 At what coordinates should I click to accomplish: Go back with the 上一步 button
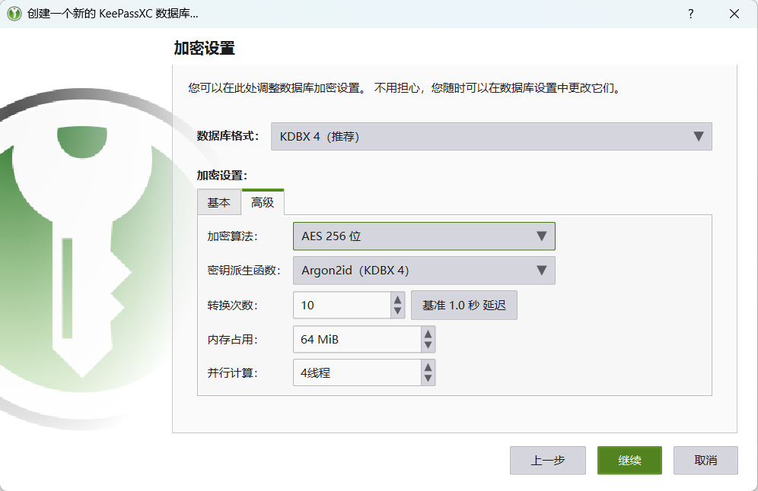pos(547,461)
